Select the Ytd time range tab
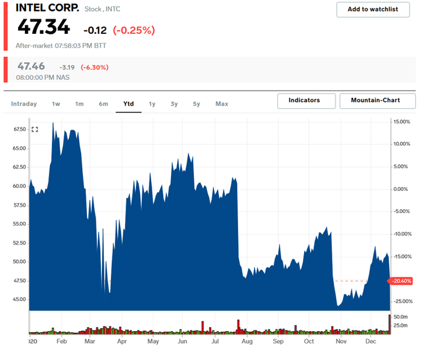 [x=128, y=104]
